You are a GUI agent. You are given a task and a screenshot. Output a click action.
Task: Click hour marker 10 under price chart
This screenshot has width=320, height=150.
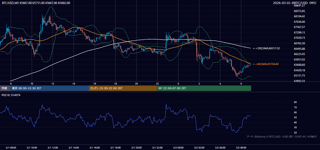(x=32, y=83)
